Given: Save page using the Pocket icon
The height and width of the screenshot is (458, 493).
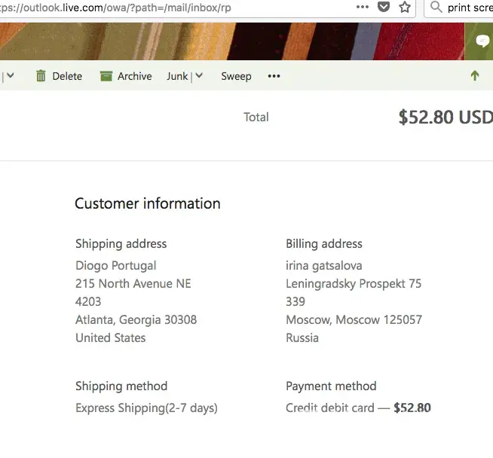Looking at the screenshot, I should pos(384,8).
